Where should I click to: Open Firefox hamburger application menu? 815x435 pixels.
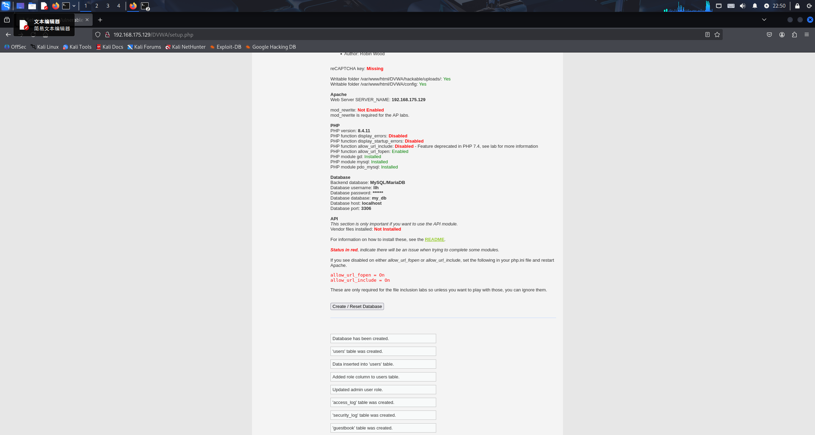pyautogui.click(x=807, y=35)
